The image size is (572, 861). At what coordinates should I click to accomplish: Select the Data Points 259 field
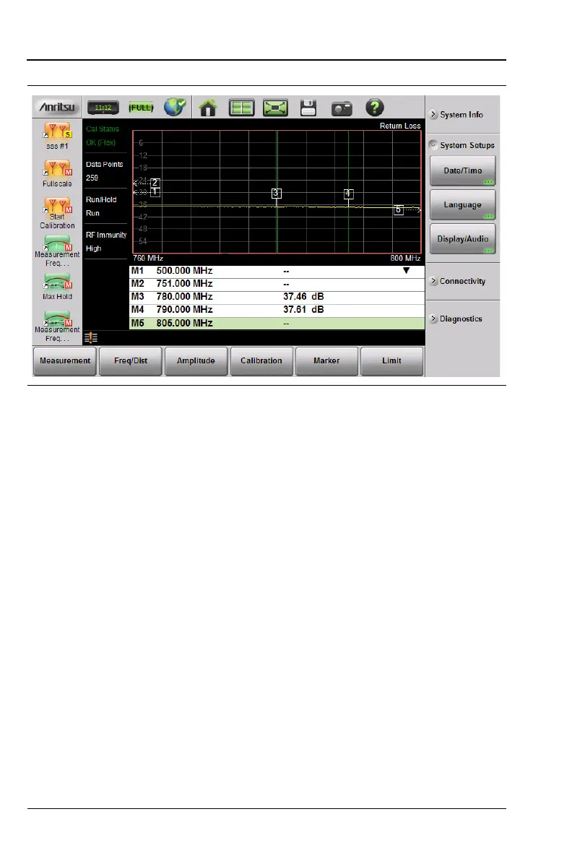pyautogui.click(x=106, y=170)
